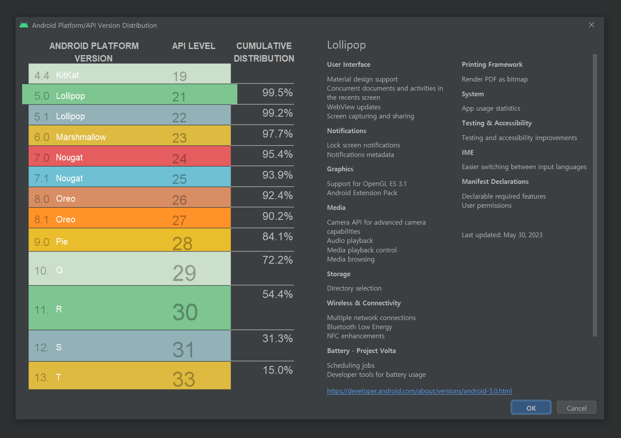Click 'Bluetooth Low Energy' text
This screenshot has width=621, height=438.
tap(360, 327)
